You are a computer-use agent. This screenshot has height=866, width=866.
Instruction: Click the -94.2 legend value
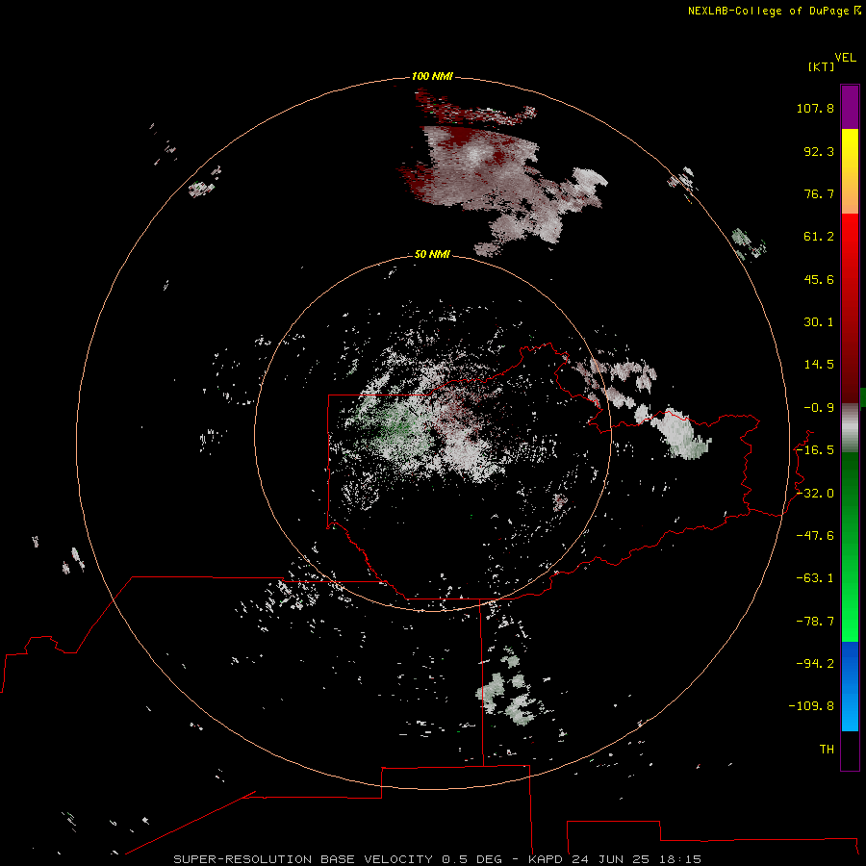coord(815,663)
